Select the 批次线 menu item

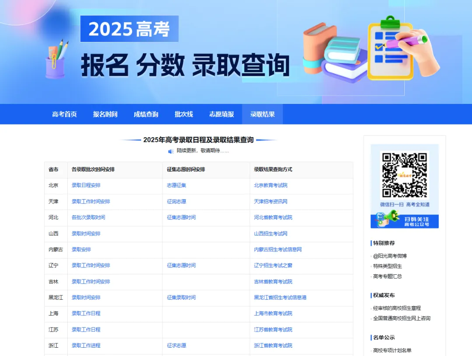pyautogui.click(x=183, y=114)
